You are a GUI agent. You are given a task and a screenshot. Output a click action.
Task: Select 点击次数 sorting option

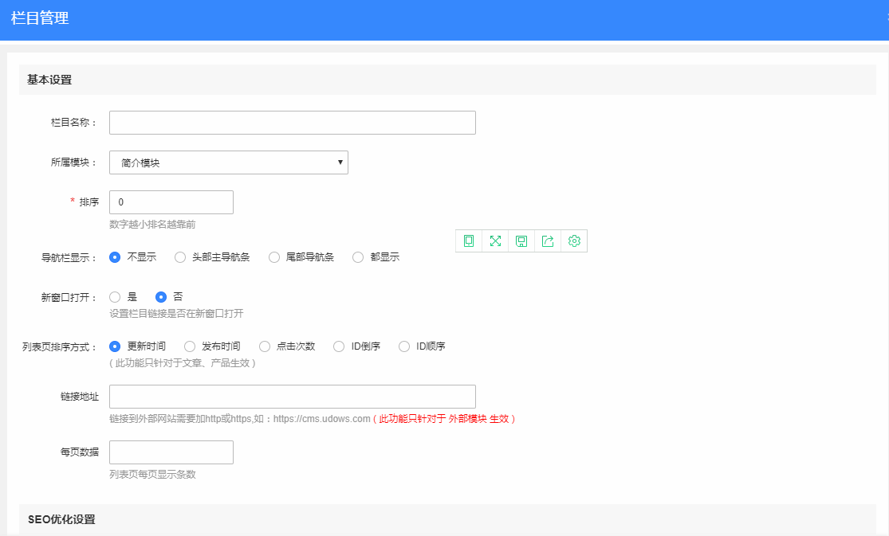tap(265, 346)
